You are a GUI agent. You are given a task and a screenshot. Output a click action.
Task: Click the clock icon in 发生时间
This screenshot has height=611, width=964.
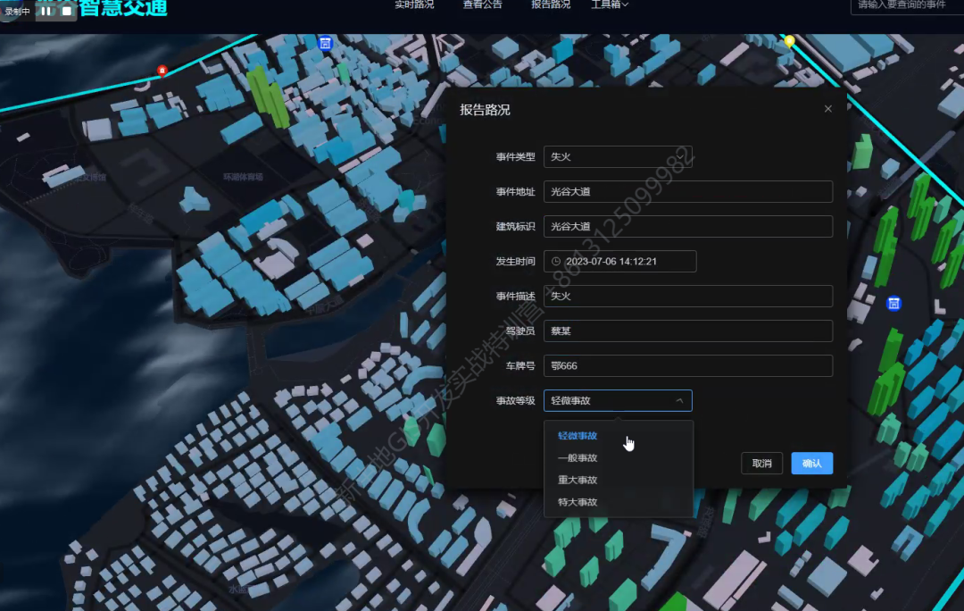click(556, 262)
